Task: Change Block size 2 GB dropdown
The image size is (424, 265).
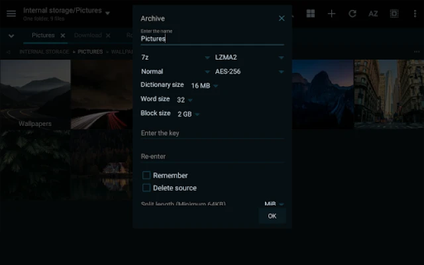Action: point(188,114)
